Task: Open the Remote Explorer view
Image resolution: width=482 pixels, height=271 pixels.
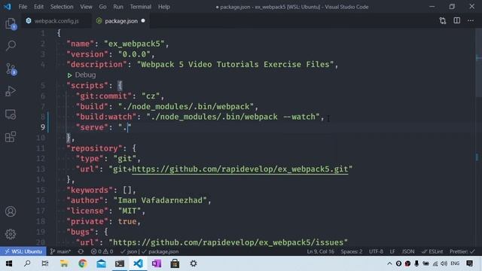Action: coord(11,114)
